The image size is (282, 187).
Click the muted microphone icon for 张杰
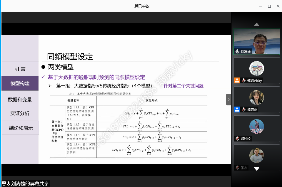coord(237,168)
